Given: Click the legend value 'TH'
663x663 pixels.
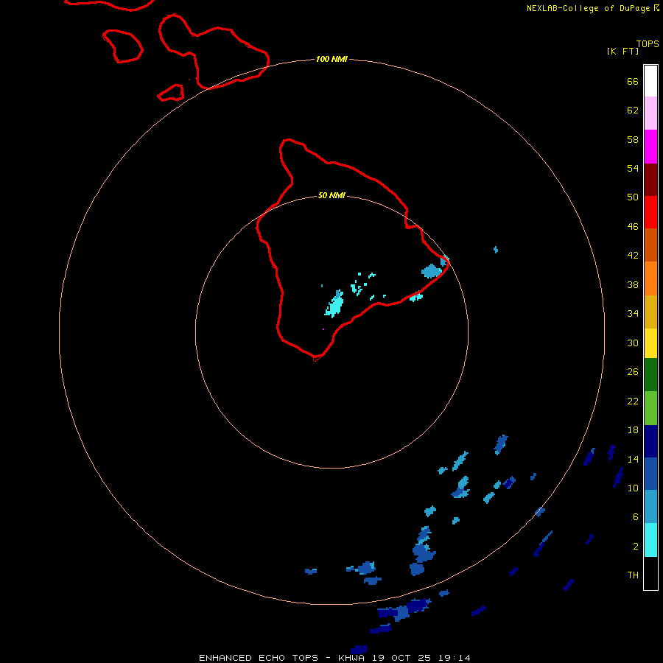Looking at the screenshot, I should 633,575.
